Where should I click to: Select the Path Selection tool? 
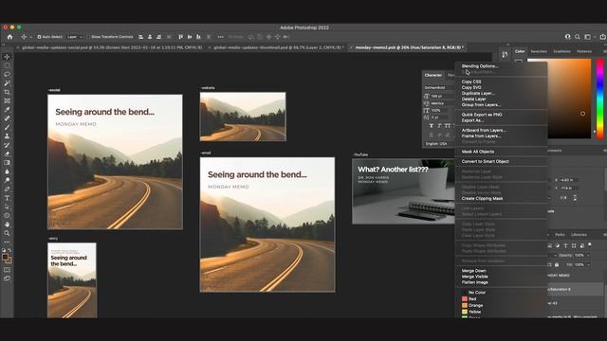click(x=7, y=206)
